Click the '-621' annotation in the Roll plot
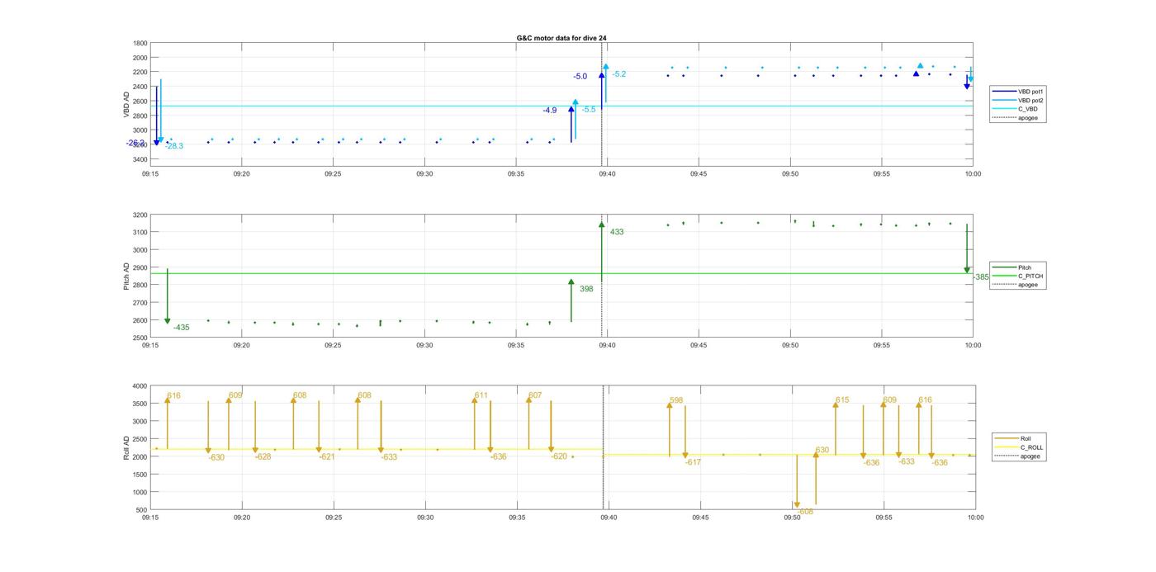The image size is (1156, 572). click(327, 456)
